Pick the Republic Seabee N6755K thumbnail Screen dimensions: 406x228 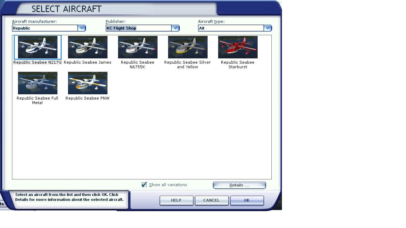(x=137, y=47)
